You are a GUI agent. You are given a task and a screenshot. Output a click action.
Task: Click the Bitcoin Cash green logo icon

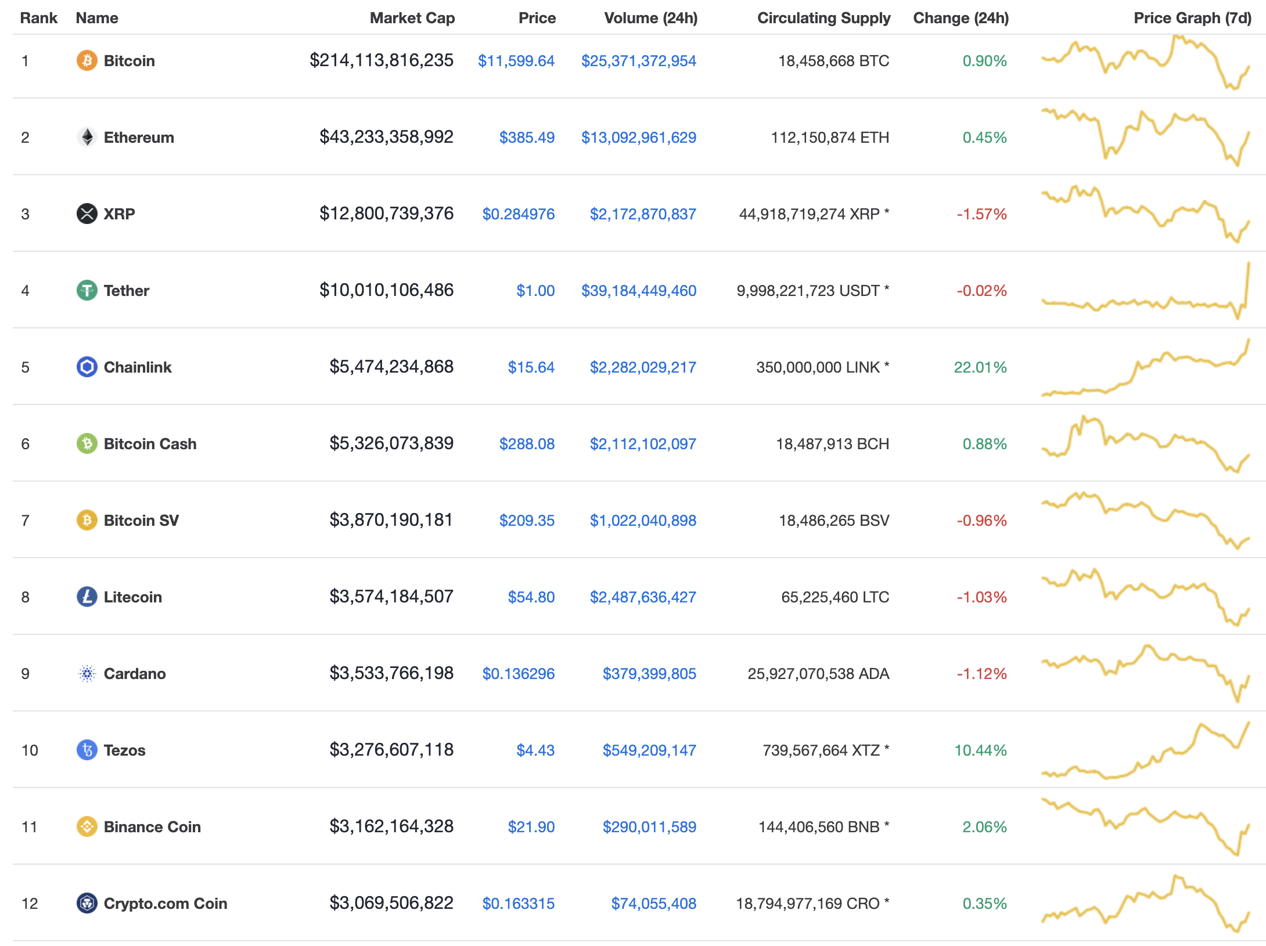click(87, 443)
